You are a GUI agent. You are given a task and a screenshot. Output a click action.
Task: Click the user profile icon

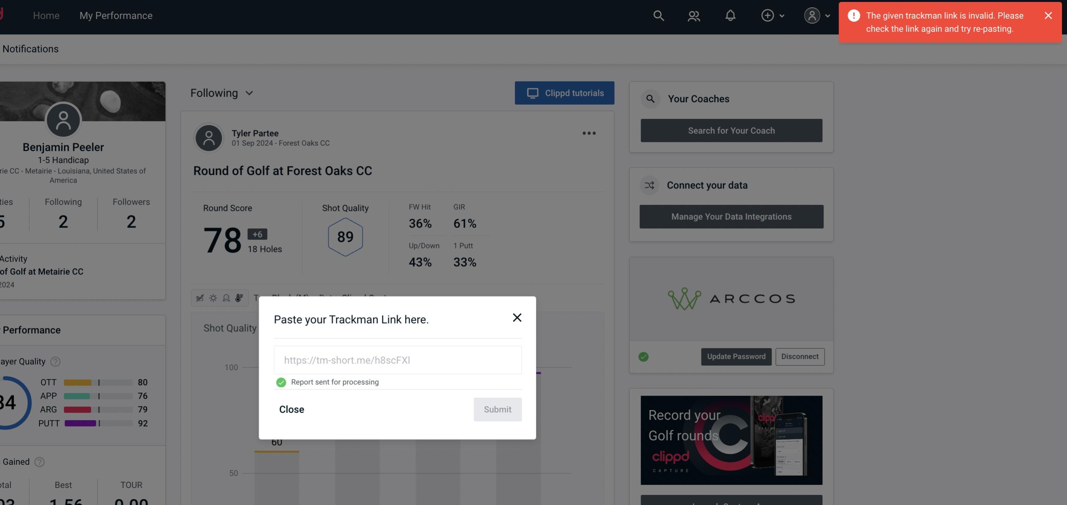coord(812,15)
